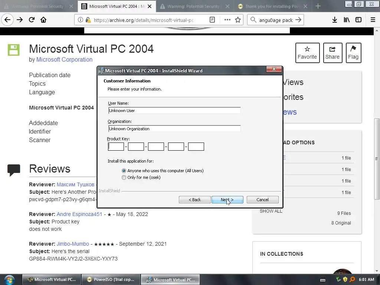Click the orange magnifier tray icon

[353, 279]
